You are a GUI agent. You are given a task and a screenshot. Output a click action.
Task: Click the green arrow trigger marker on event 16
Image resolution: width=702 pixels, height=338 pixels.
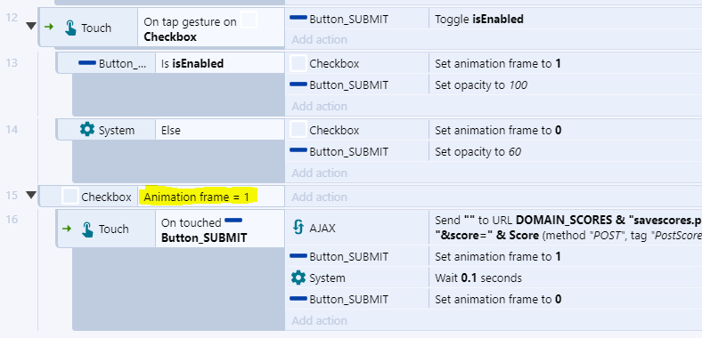(x=67, y=229)
